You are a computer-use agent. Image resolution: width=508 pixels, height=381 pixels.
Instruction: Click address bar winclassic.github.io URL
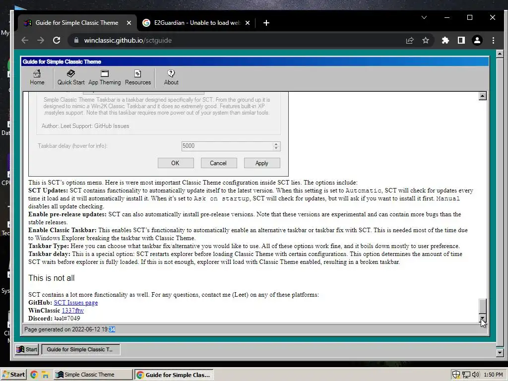(127, 40)
